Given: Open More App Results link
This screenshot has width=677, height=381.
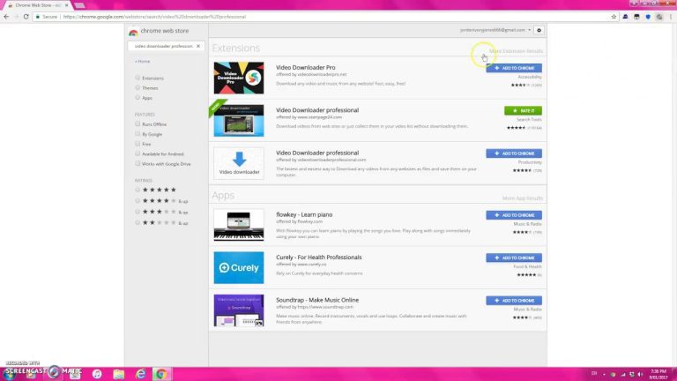Looking at the screenshot, I should point(523,198).
